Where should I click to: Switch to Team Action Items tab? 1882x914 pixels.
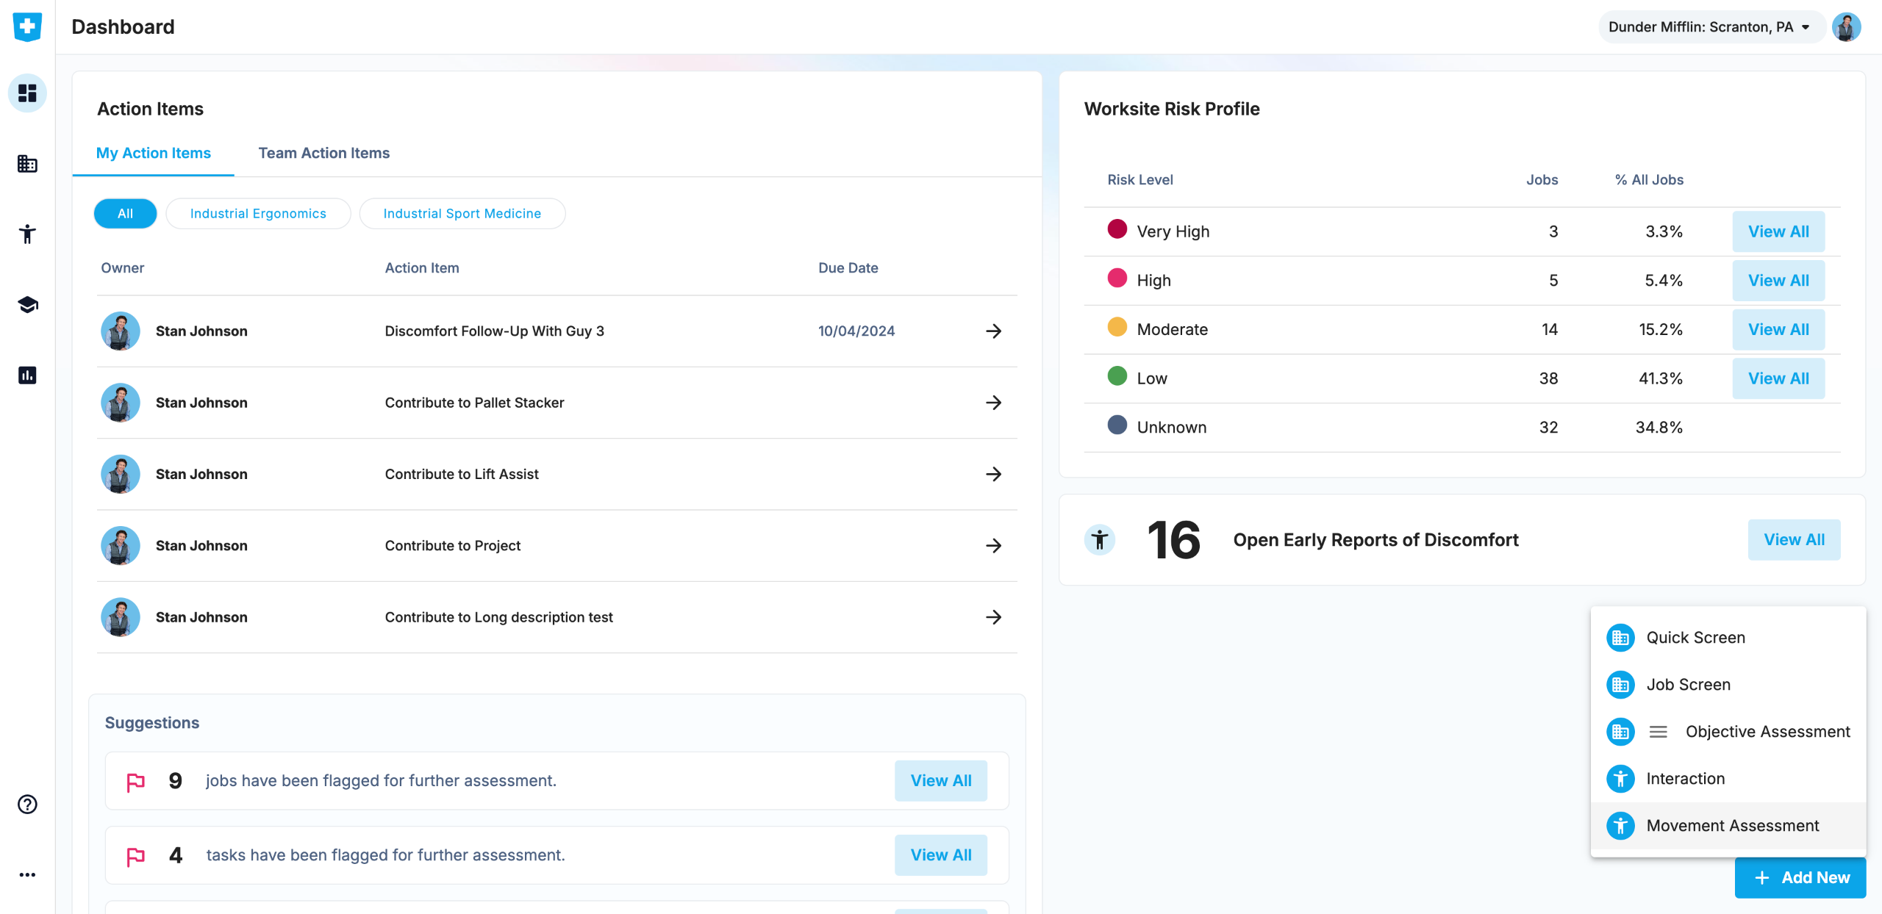tap(323, 153)
